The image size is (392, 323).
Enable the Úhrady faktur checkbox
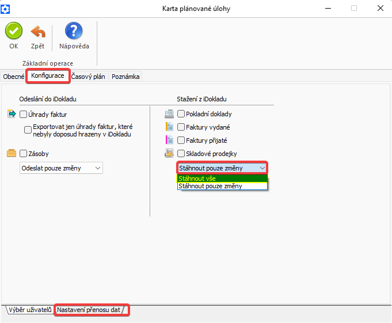coord(23,114)
